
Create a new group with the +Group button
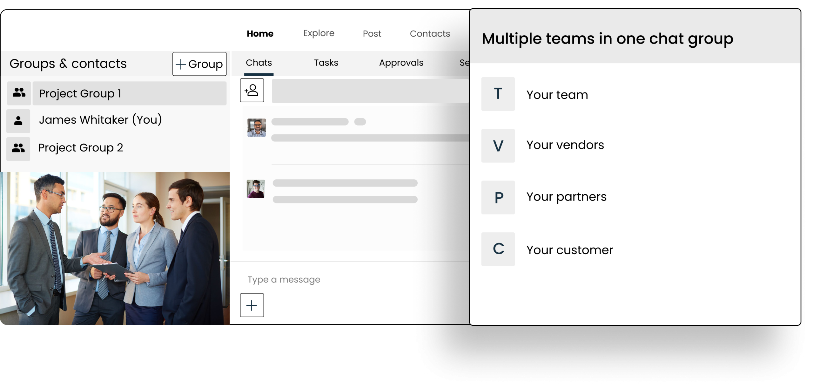[x=199, y=64]
